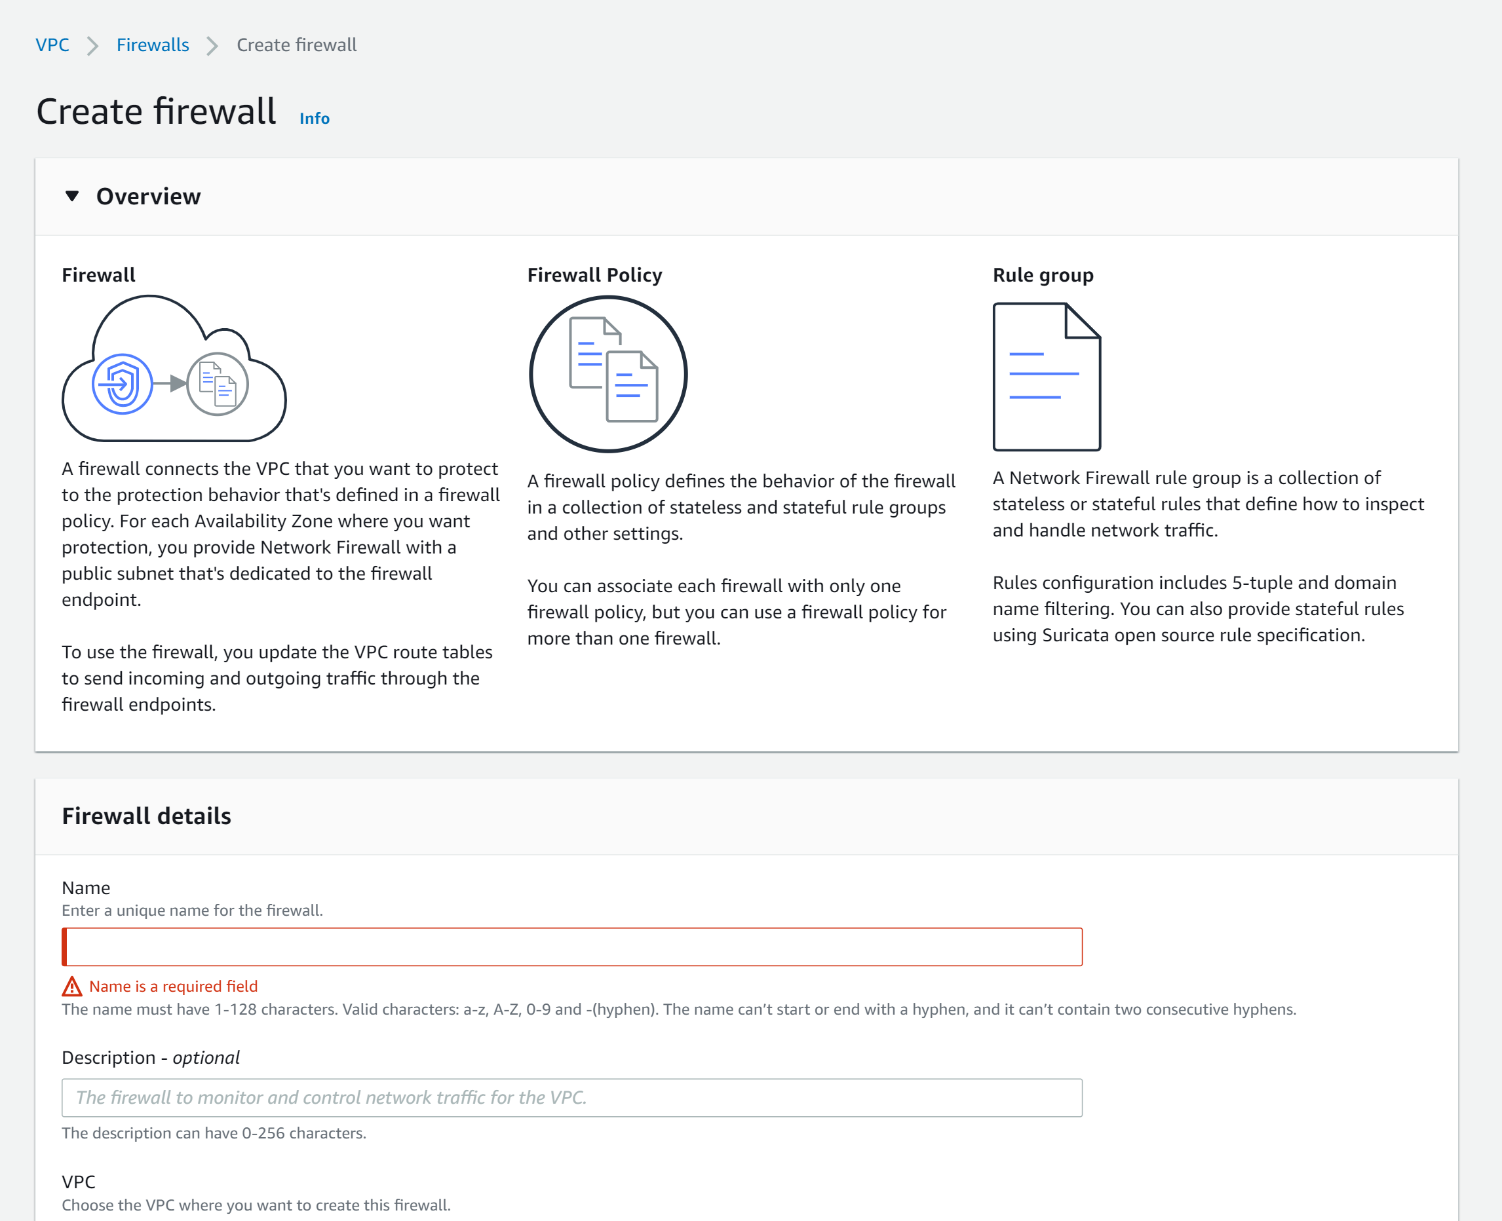Click the Firewall Policy heading
1502x1221 pixels.
click(x=594, y=275)
